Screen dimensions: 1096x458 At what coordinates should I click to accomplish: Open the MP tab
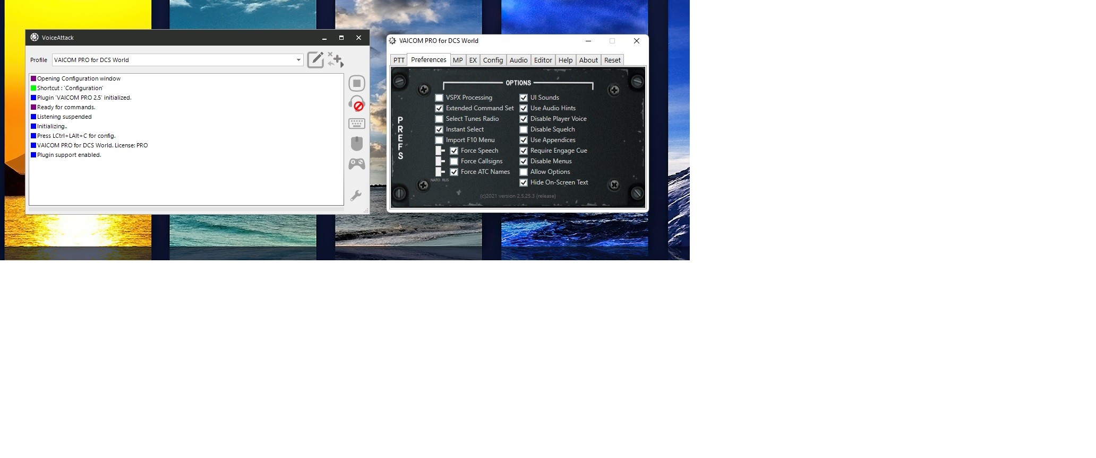coord(458,60)
